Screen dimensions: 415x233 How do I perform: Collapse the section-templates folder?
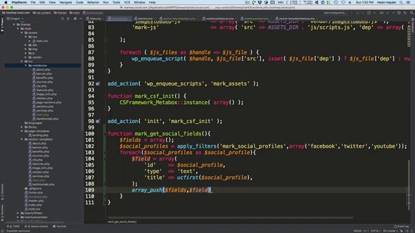click(22, 139)
